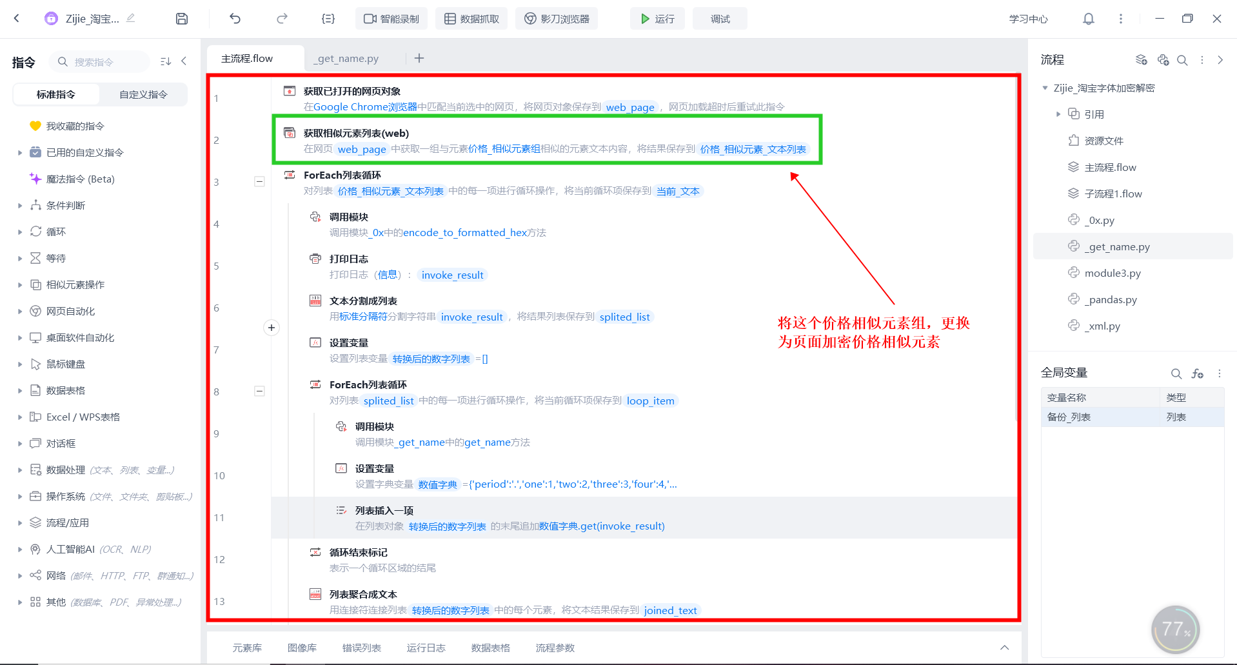The image size is (1237, 665).
Task: Click the global variable search icon
Action: point(1176,373)
